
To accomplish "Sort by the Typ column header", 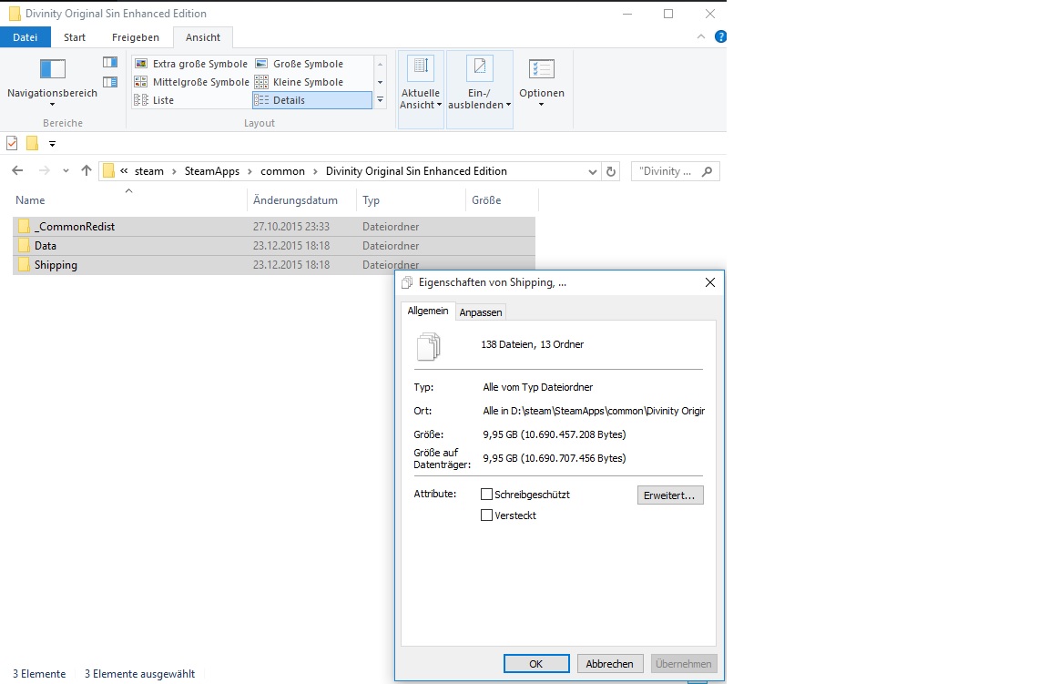I will tap(411, 200).
